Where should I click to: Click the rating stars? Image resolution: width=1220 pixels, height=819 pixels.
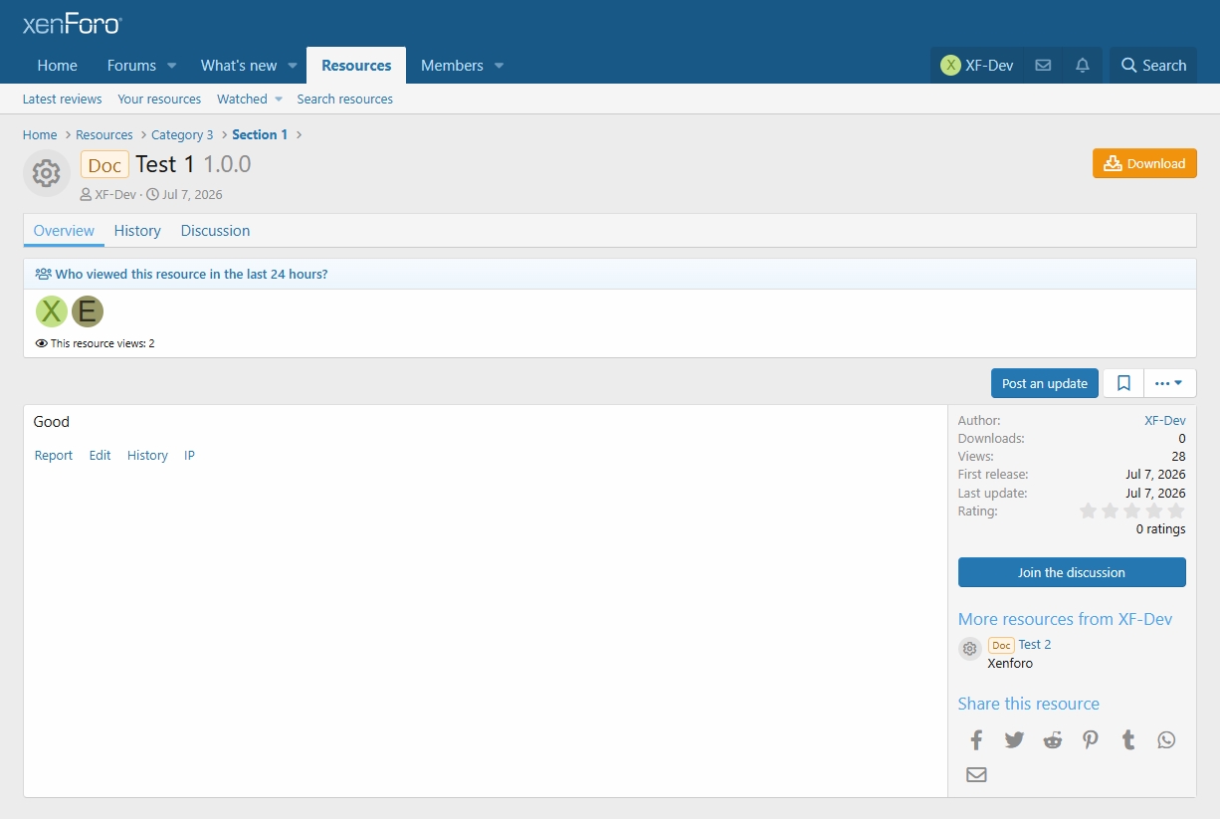point(1132,511)
